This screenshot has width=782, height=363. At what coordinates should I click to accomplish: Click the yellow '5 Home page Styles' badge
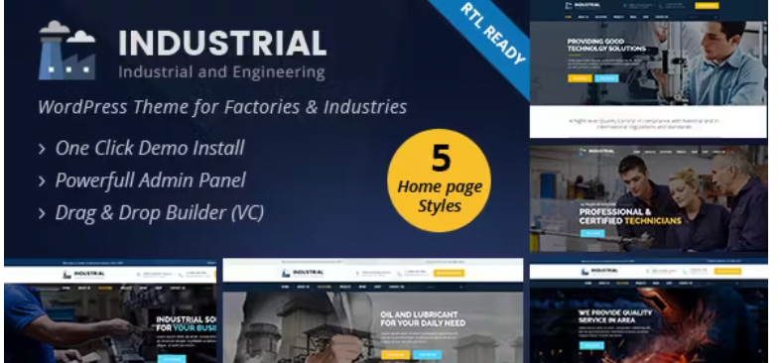pyautogui.click(x=439, y=181)
